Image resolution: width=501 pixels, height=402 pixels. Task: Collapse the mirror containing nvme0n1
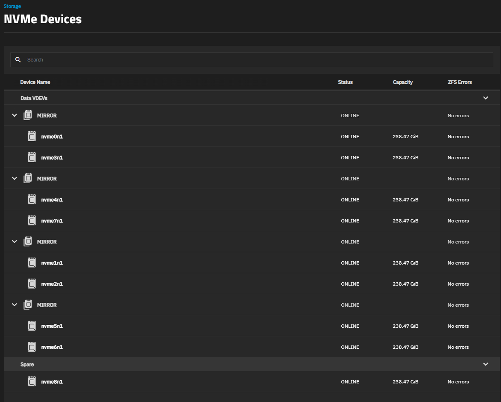[x=14, y=116]
